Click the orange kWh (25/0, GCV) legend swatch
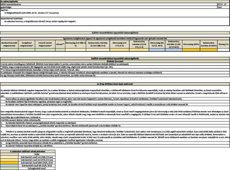This screenshot has height=170, width=230. click(9, 163)
